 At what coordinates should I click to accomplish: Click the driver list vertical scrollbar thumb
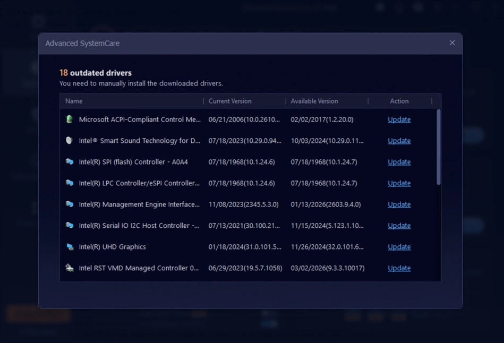coord(439,147)
